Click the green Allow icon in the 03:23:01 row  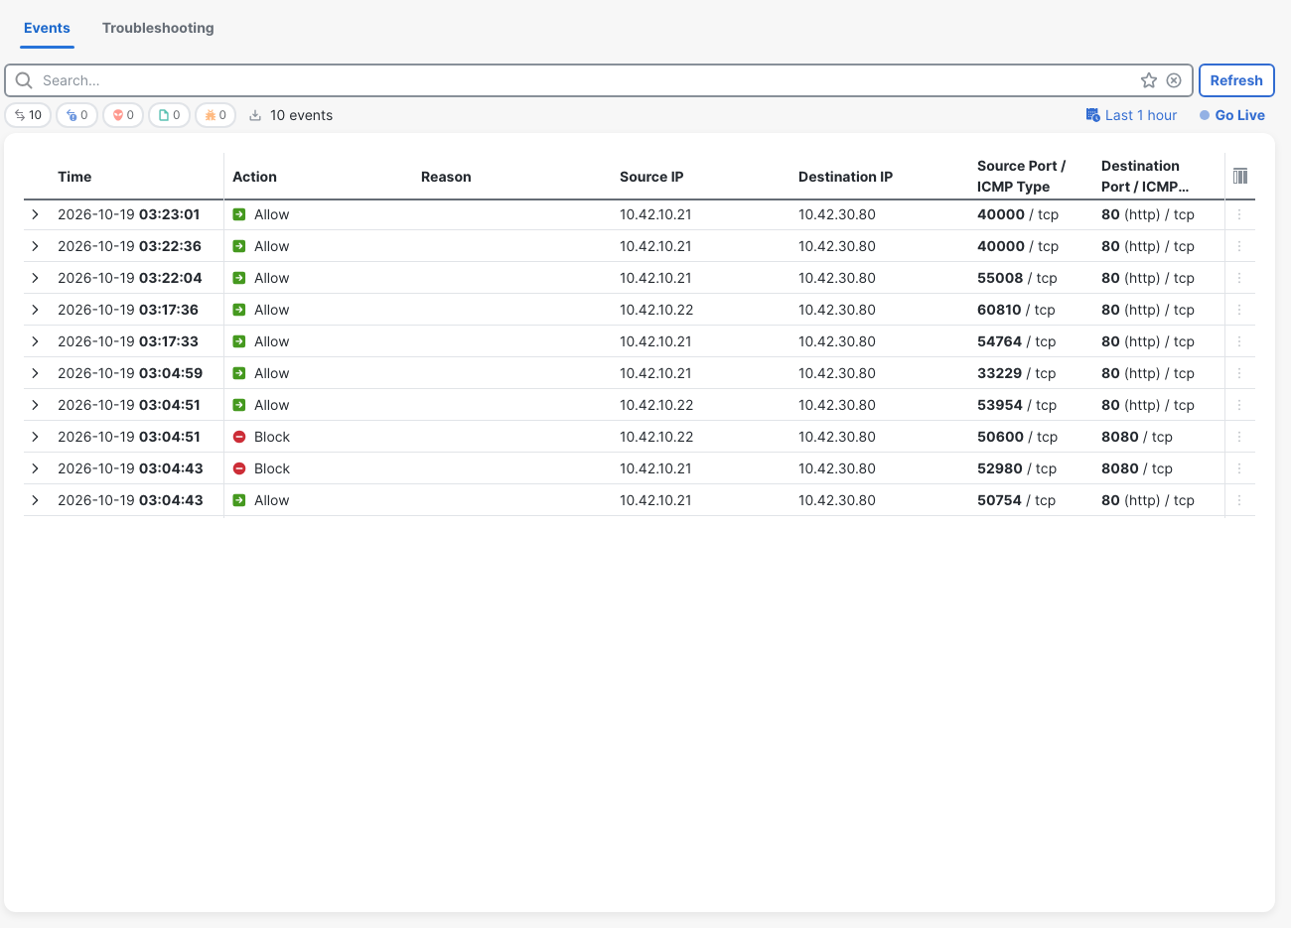click(x=239, y=214)
